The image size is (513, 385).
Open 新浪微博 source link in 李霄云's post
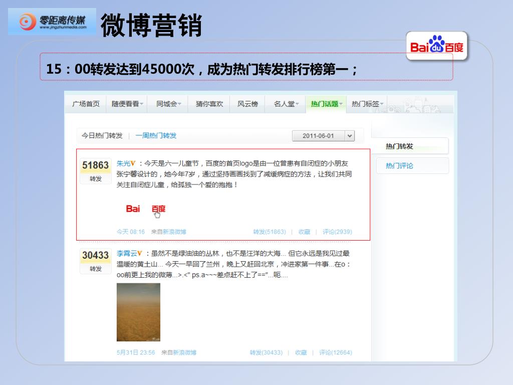tap(184, 352)
